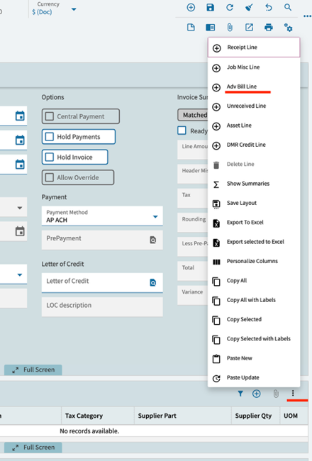Click the open-in-new-window icon
The height and width of the screenshot is (461, 312).
(x=249, y=28)
